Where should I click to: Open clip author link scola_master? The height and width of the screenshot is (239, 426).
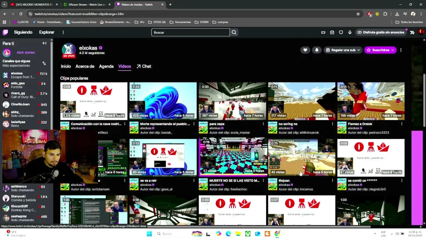pyautogui.click(x=240, y=132)
